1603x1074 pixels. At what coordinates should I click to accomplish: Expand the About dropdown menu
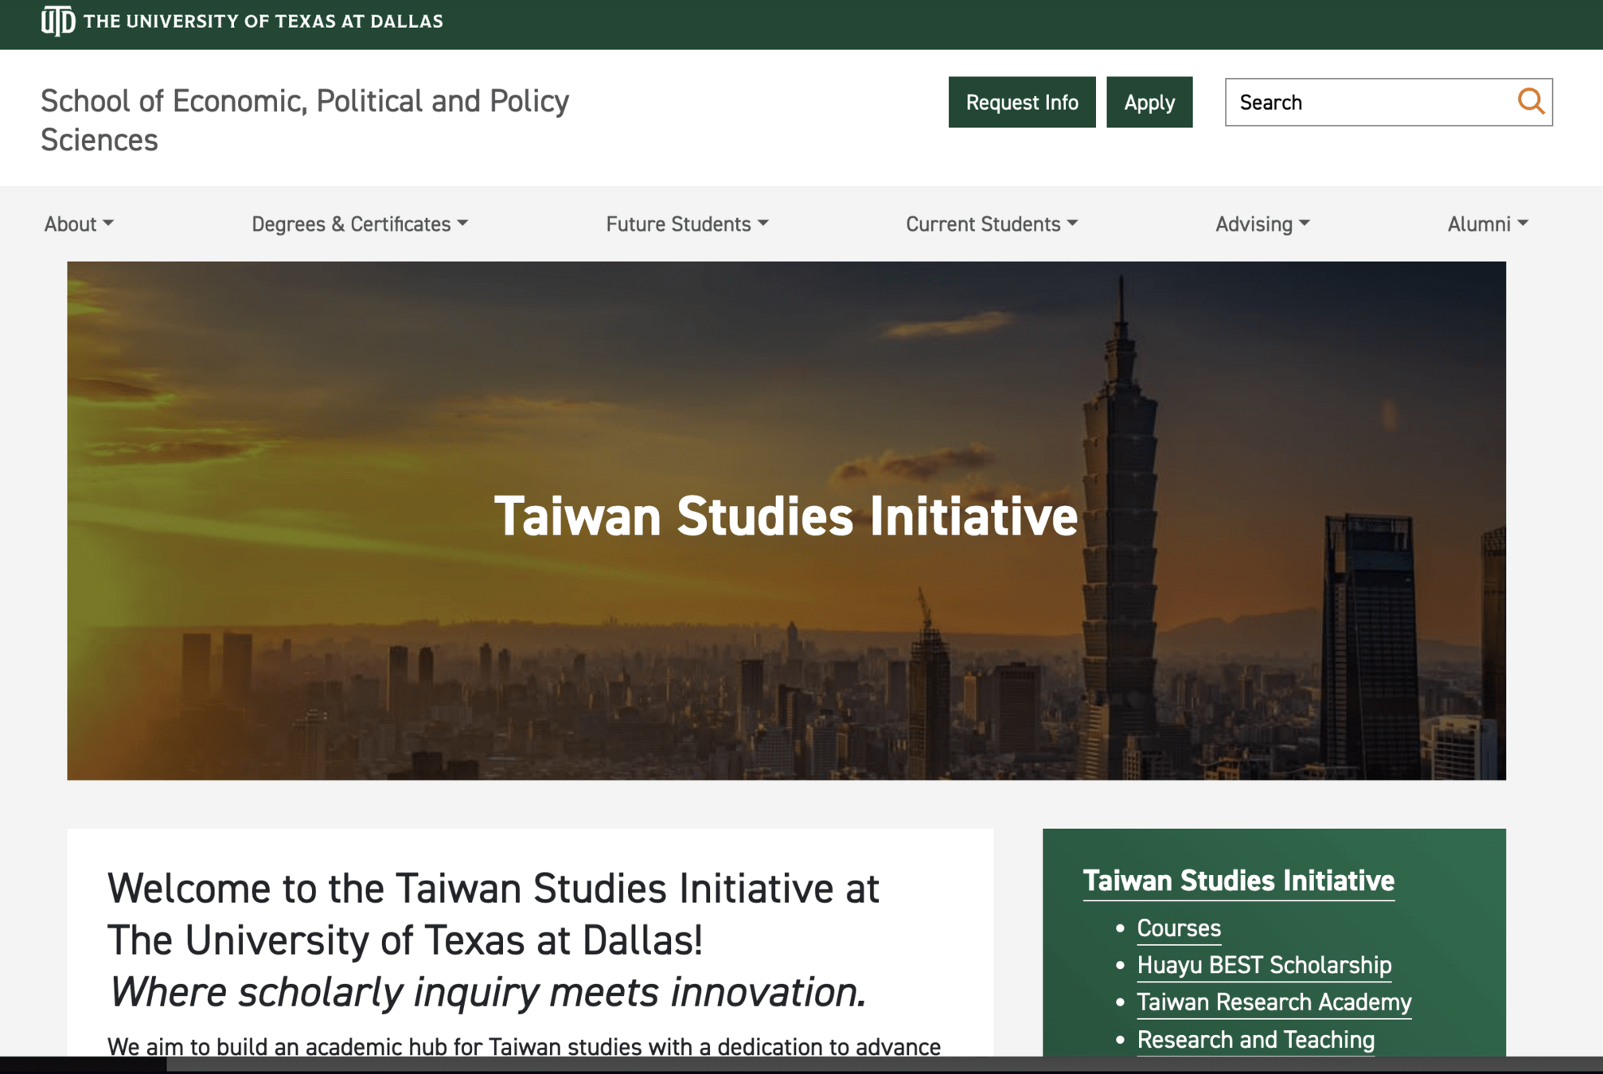79,224
